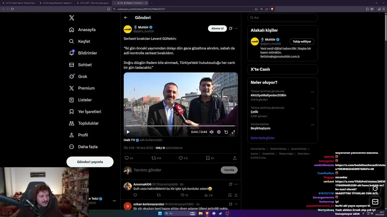Screen dimensions: 387x217
Task: Open Halk TV source link
Action: [x=129, y=140]
